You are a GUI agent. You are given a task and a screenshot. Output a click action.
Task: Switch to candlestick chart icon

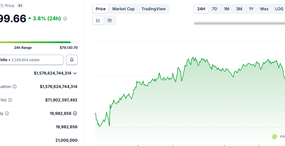110,20
